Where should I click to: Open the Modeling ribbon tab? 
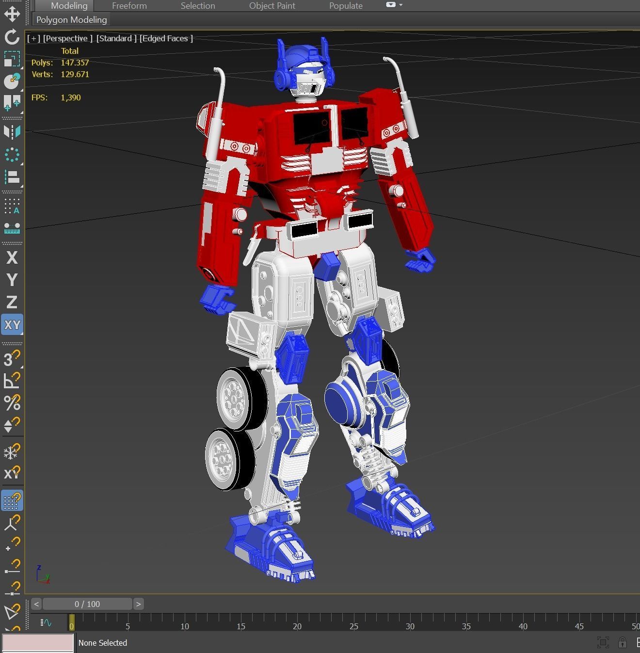pyautogui.click(x=69, y=6)
